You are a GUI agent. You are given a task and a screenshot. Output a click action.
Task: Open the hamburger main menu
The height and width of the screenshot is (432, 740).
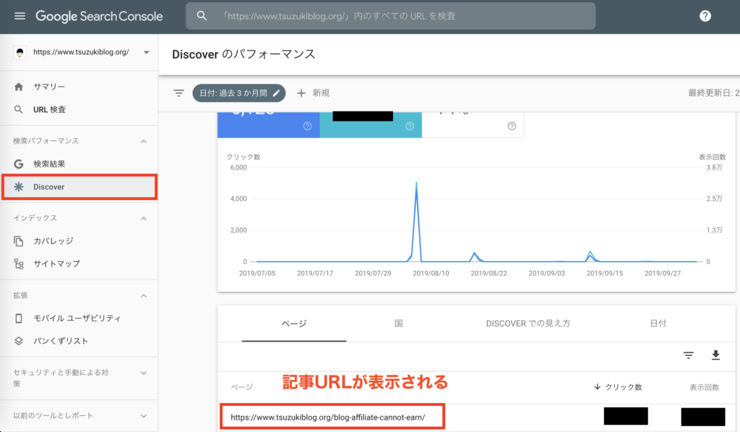(x=20, y=16)
